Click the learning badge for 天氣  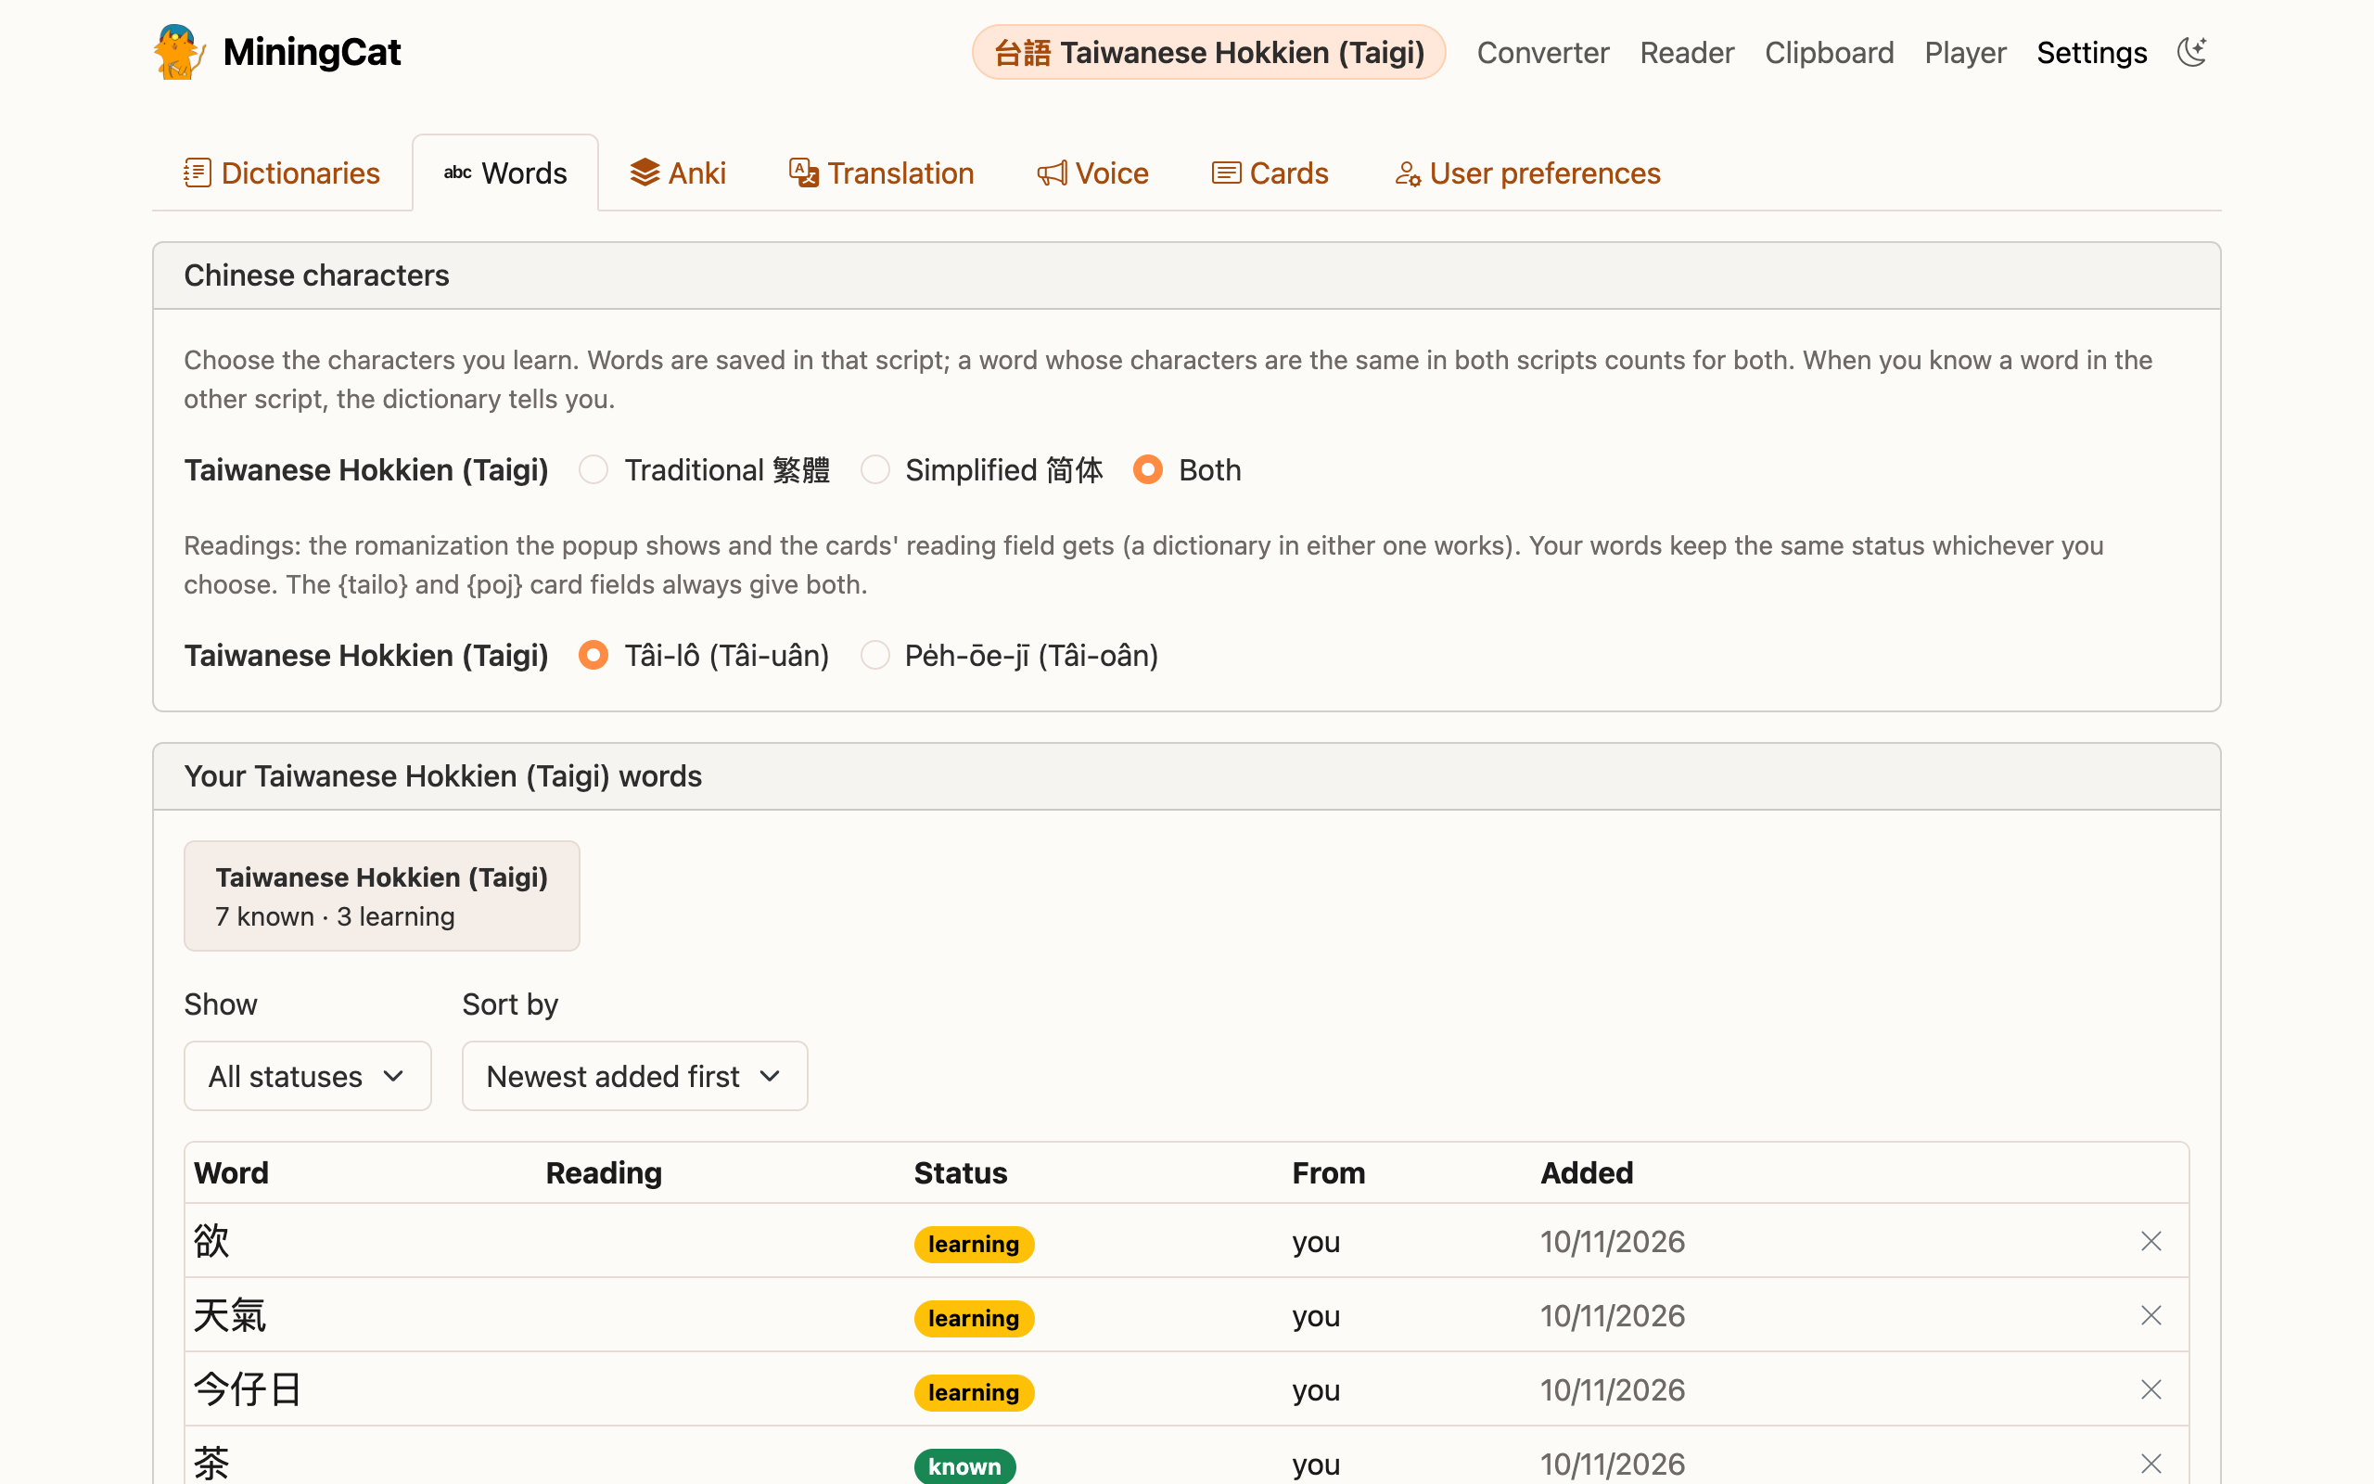pyautogui.click(x=974, y=1318)
